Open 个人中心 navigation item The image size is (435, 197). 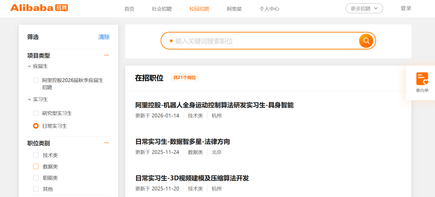[x=269, y=9]
